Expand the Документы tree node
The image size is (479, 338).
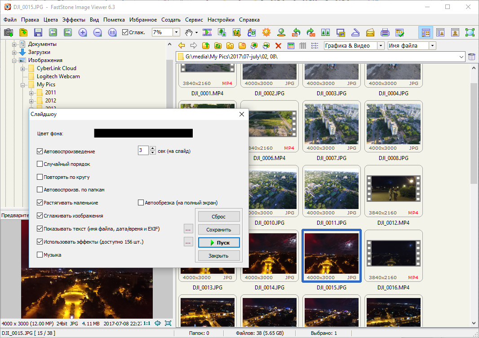[x=14, y=44]
